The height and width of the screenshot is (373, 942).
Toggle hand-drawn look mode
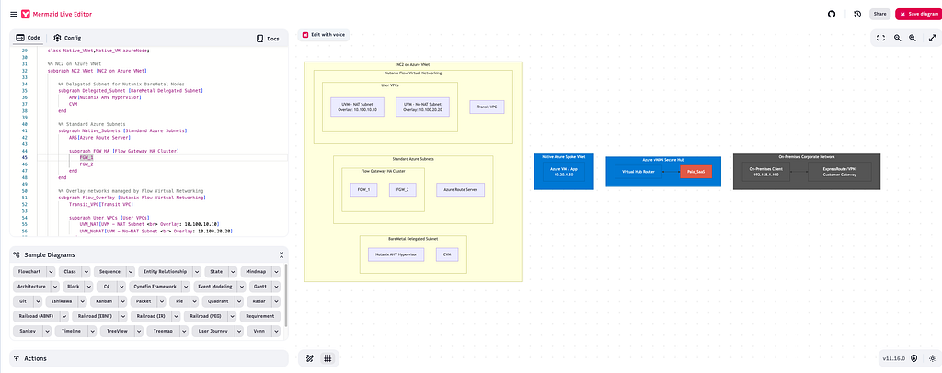click(x=310, y=358)
